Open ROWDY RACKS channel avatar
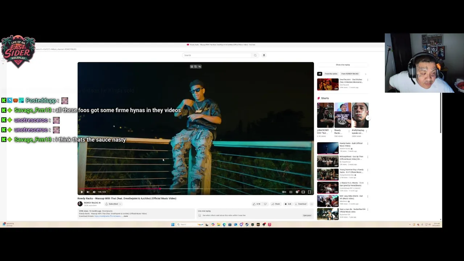The width and height of the screenshot is (464, 261). [x=80, y=204]
